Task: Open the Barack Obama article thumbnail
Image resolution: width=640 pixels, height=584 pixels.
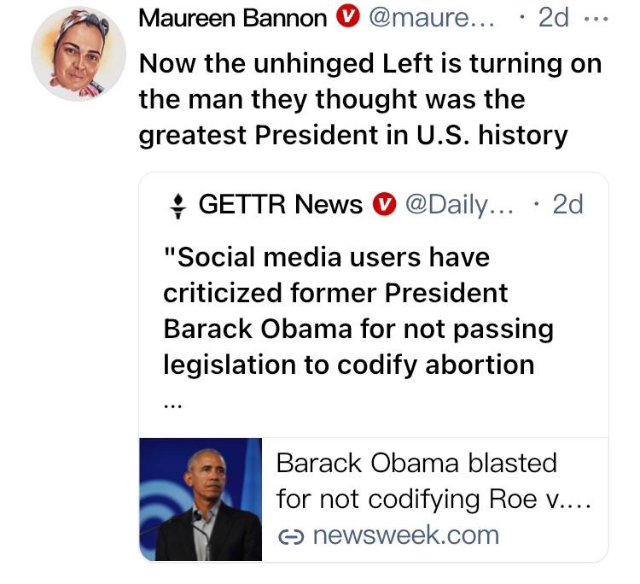Action: pyautogui.click(x=201, y=499)
